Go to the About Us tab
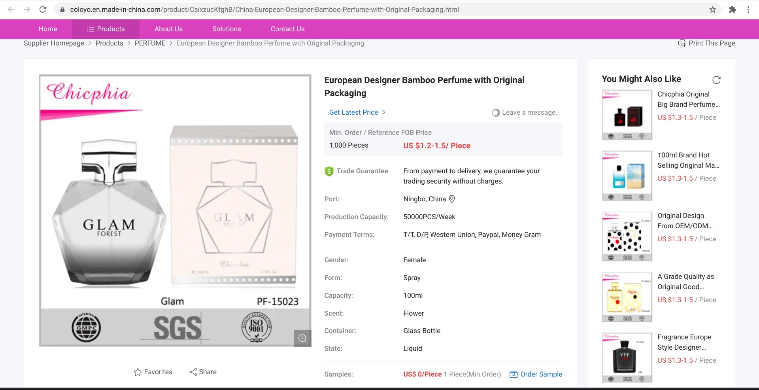The height and width of the screenshot is (390, 759). click(168, 29)
